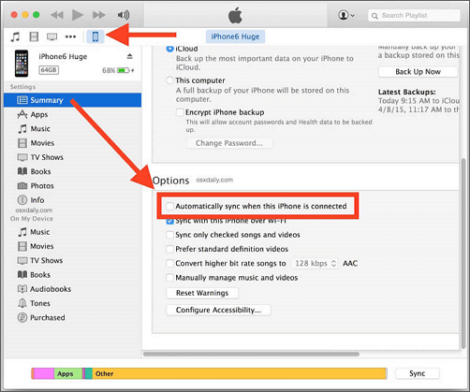
Task: Check Convert higher bit rate songs
Action: (x=169, y=264)
